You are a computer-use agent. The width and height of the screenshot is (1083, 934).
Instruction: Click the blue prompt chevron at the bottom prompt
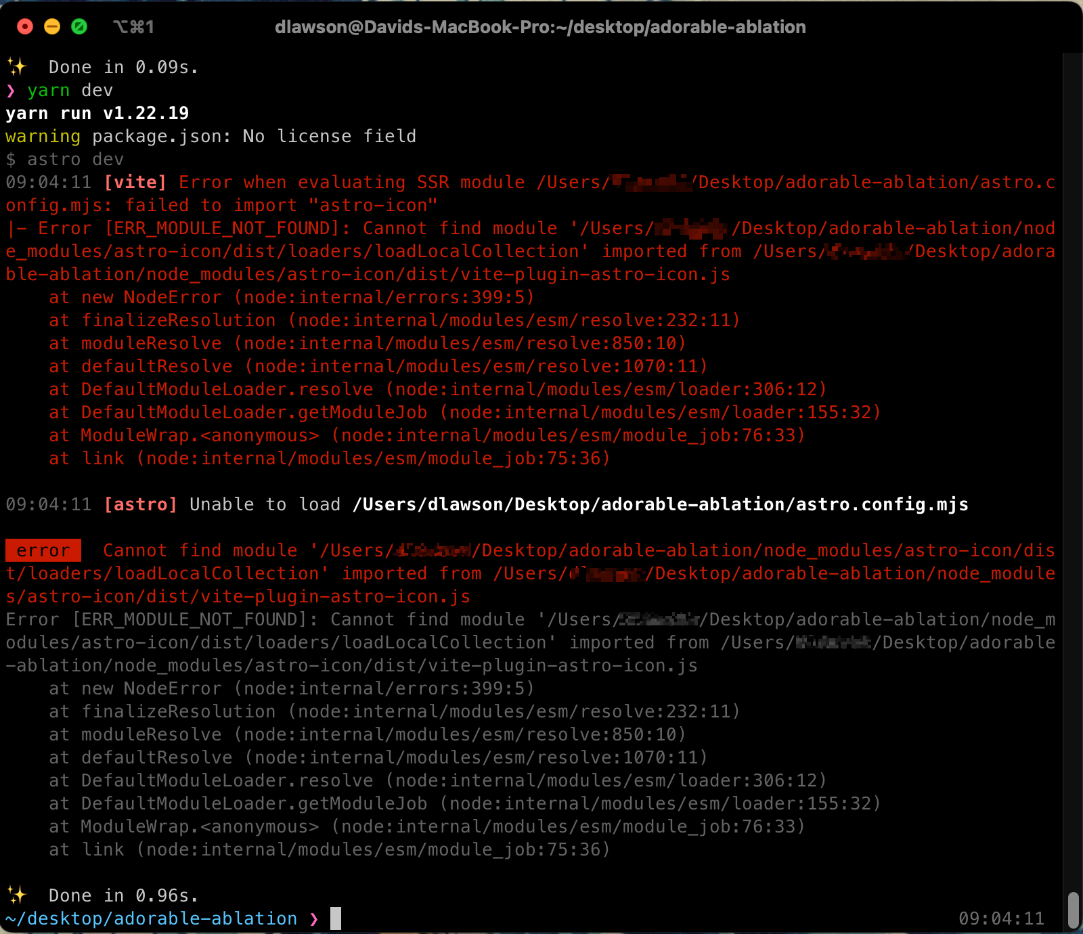pos(314,918)
